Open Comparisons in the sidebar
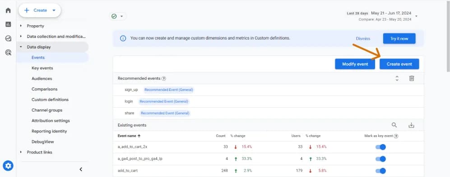The width and height of the screenshot is (450, 177). (x=45, y=89)
